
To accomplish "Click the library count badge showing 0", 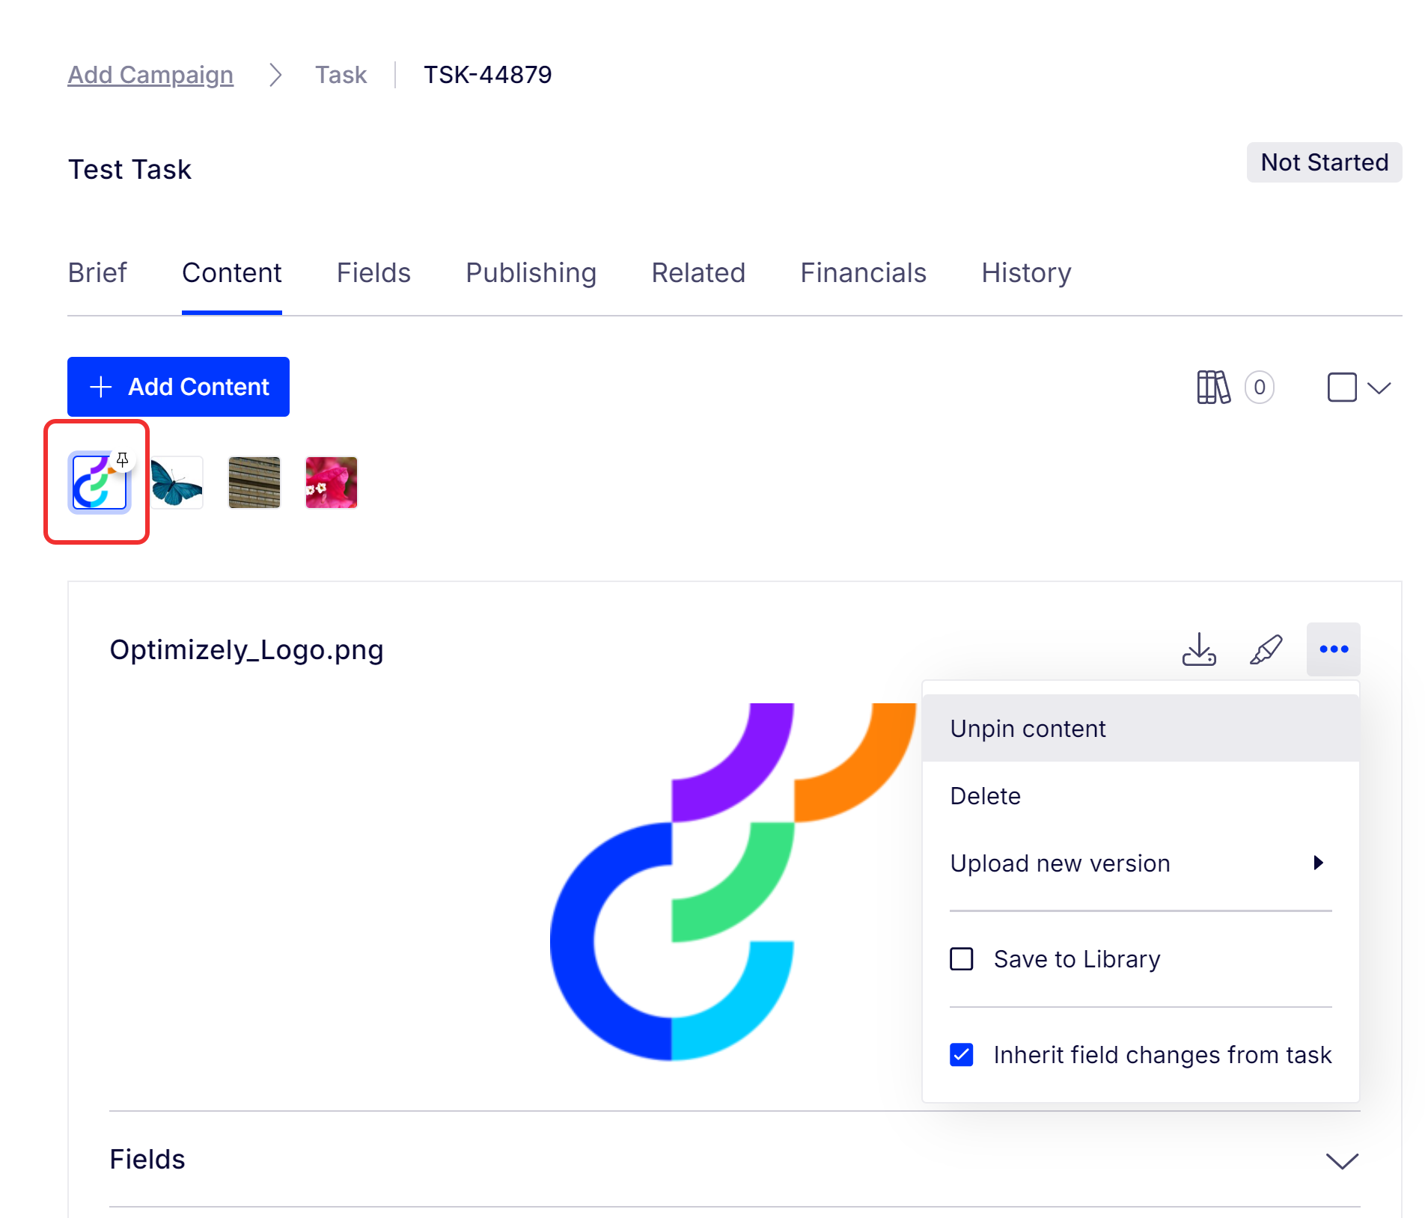I will (1260, 388).
